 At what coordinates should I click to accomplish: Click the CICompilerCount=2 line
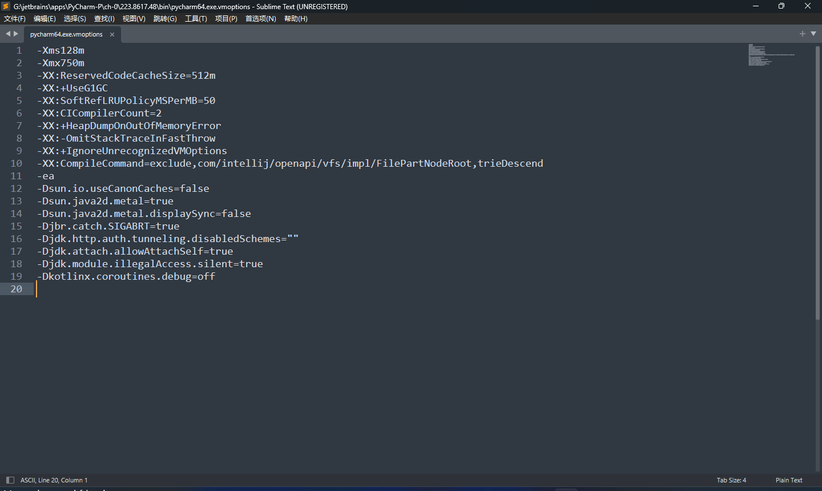point(99,113)
